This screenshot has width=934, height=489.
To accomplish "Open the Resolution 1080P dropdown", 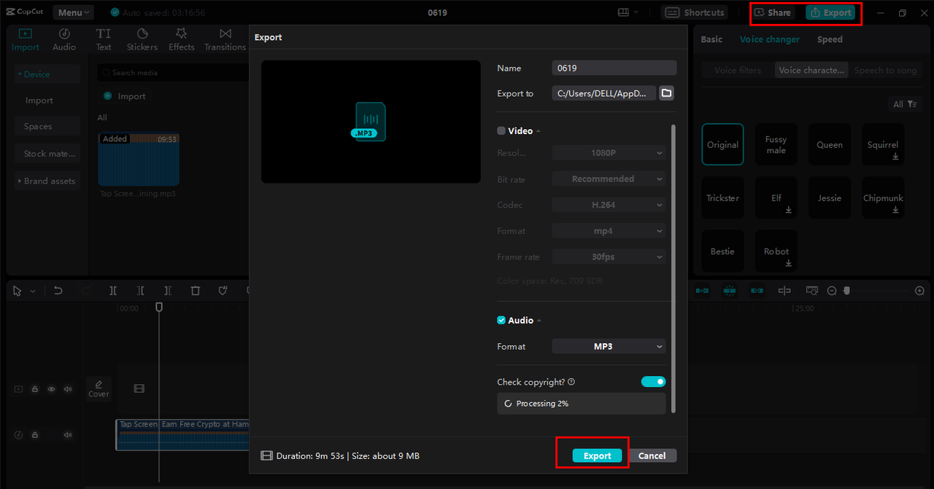I will click(x=609, y=153).
